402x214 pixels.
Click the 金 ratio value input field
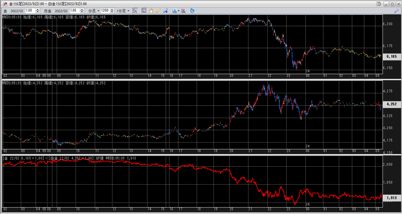pyautogui.click(x=30, y=11)
